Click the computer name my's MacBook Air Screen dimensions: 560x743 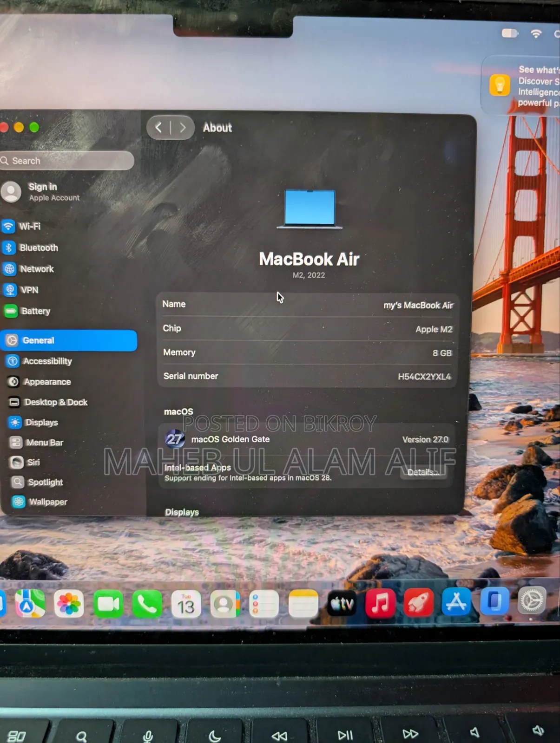coord(418,305)
